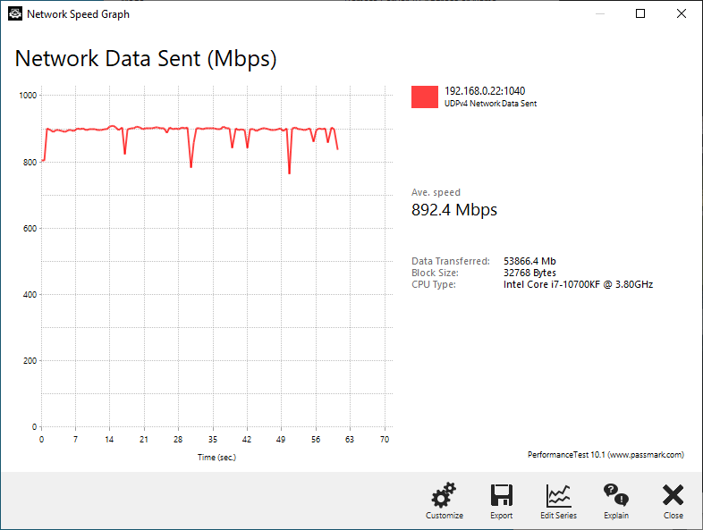Click the UDPv4 Network Data Sent legend text
The height and width of the screenshot is (530, 703).
(490, 104)
